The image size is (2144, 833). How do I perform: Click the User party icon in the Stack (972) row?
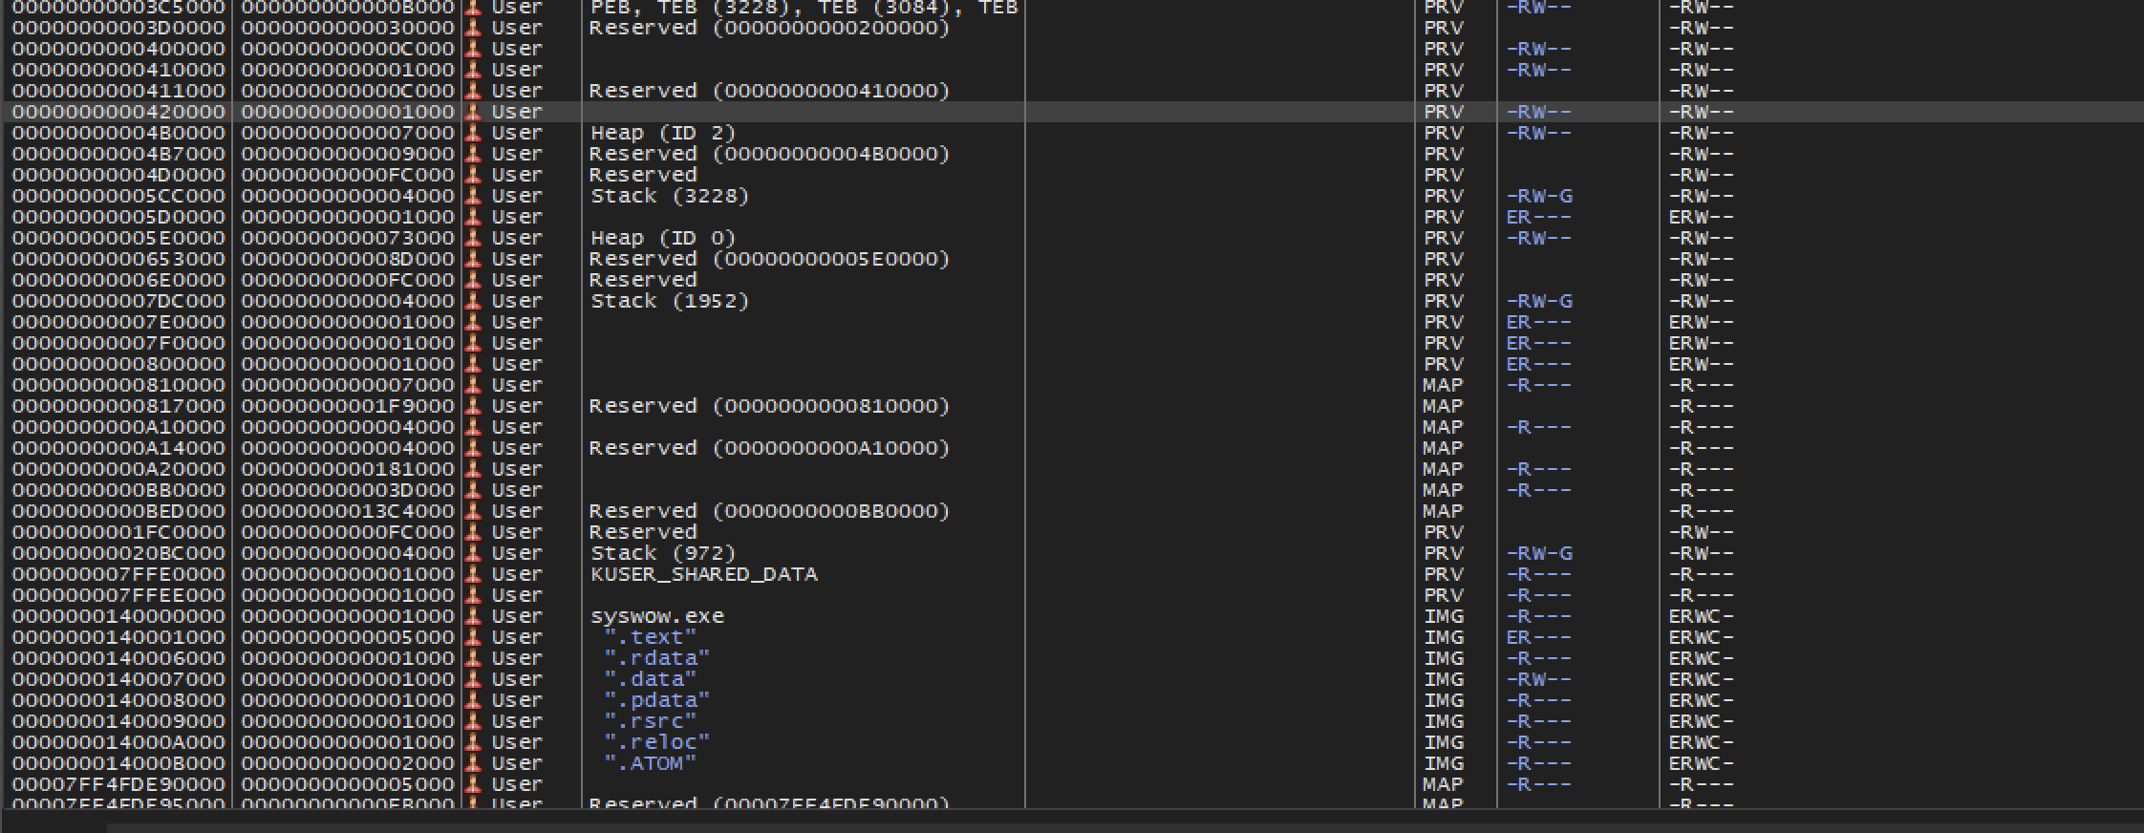472,553
